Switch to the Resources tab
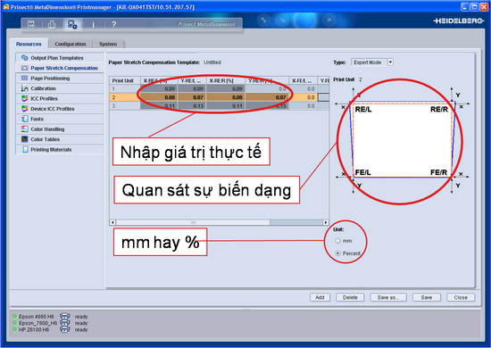Image resolution: width=491 pixels, height=348 pixels. pyautogui.click(x=29, y=44)
